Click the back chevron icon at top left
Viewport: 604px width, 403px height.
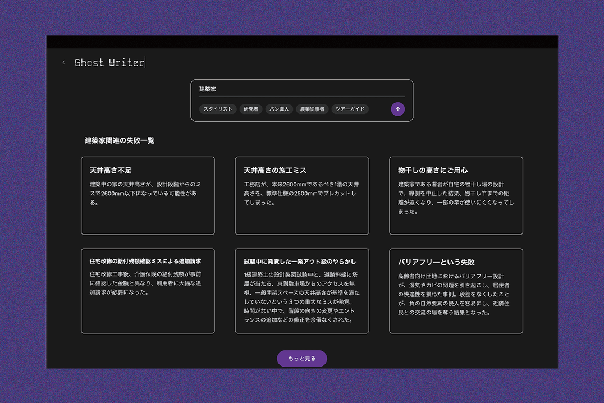tap(63, 62)
